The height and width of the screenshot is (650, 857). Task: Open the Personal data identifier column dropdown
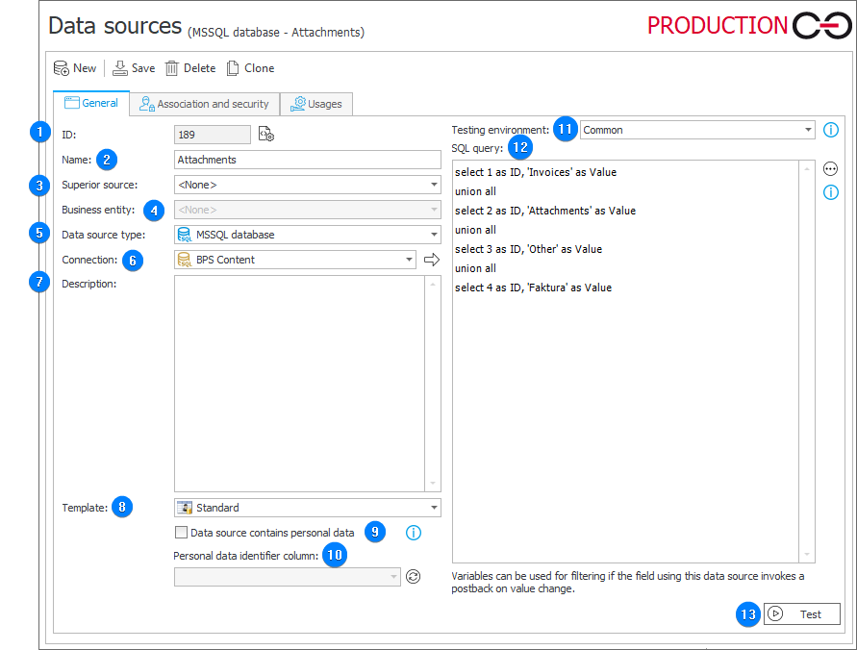[x=288, y=577]
